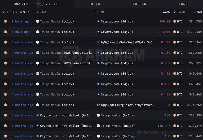Click '5 months ago' on the $13.47M row

pyautogui.click(x=22, y=126)
